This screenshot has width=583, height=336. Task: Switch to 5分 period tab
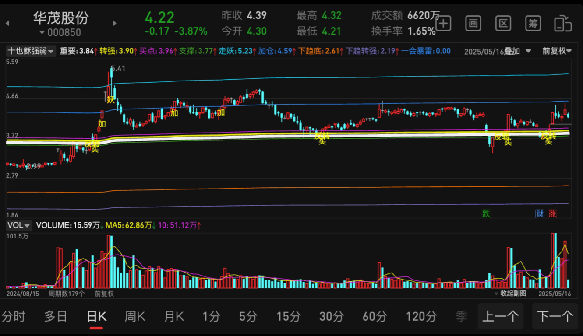tap(248, 316)
